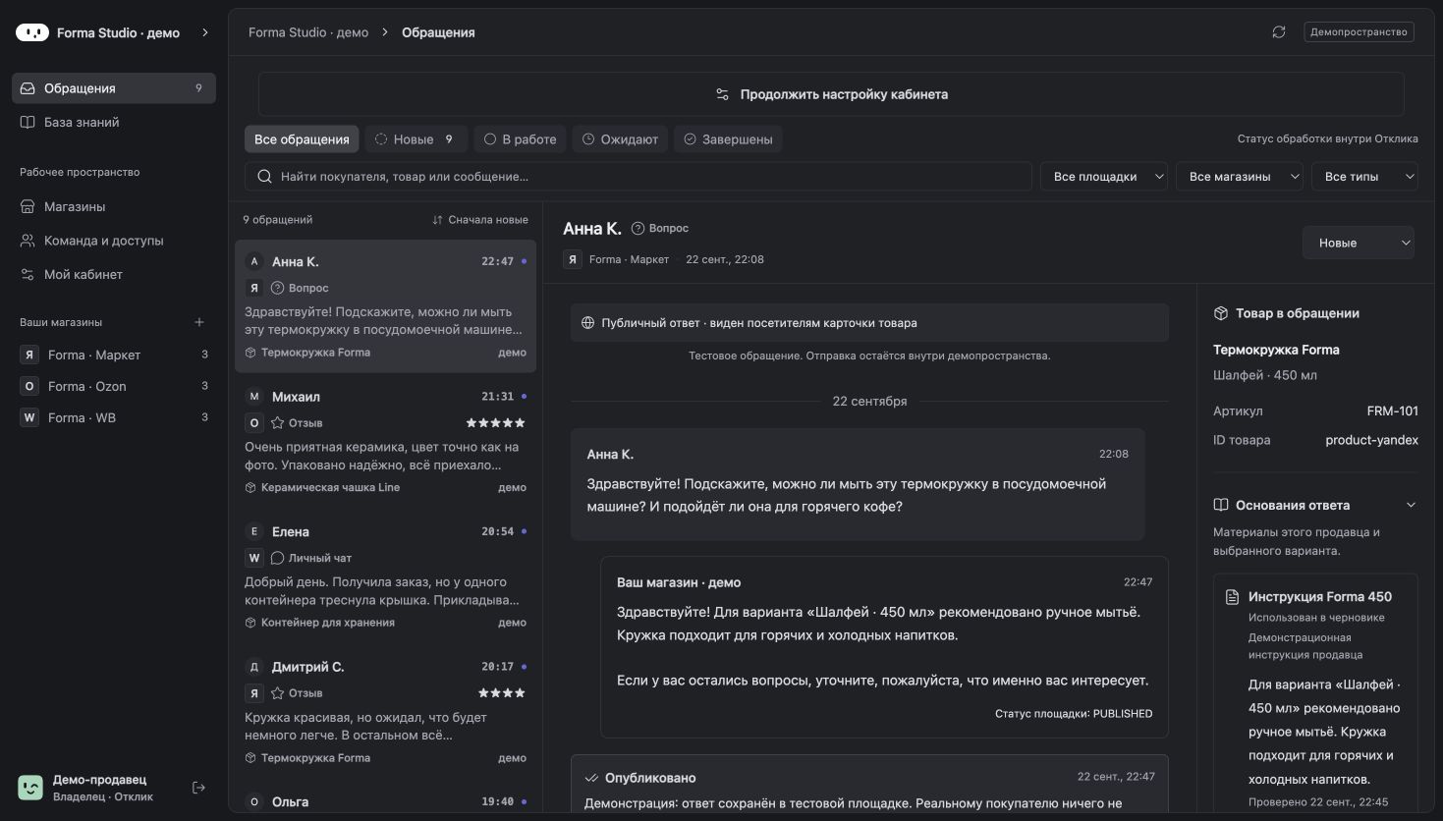The image size is (1443, 821).
Task: Click the Yandex icon beside Forma · Маркет
Action: pyautogui.click(x=573, y=259)
